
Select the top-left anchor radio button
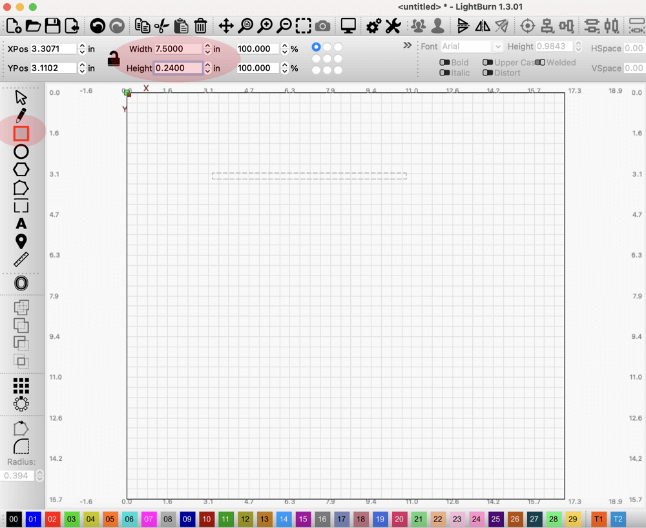click(316, 47)
